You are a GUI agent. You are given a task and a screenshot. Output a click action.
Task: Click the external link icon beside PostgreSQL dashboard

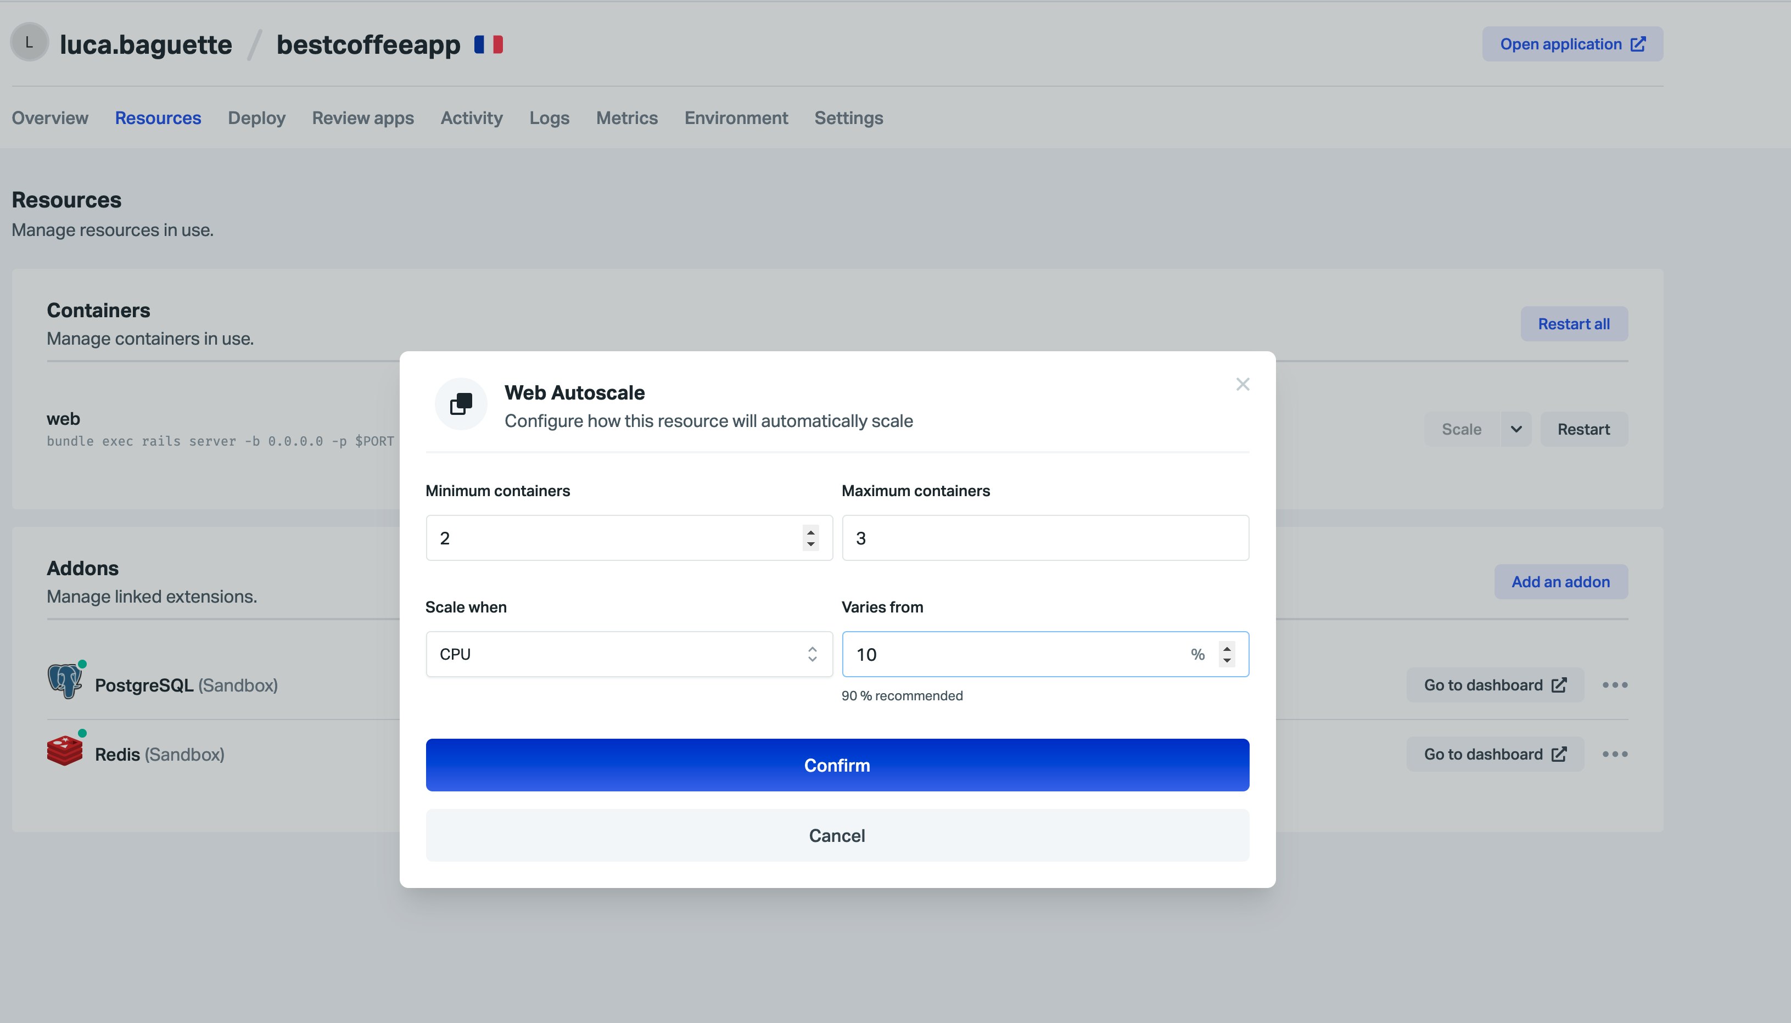click(x=1560, y=684)
